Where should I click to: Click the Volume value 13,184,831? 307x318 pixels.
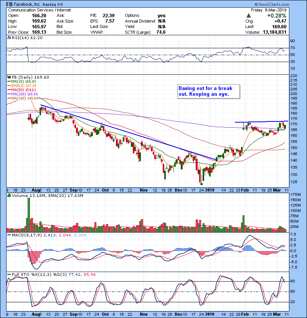tap(274, 32)
